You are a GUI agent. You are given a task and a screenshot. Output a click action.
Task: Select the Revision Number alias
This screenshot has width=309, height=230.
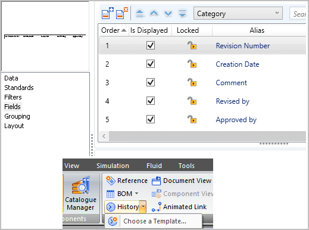[x=243, y=46]
